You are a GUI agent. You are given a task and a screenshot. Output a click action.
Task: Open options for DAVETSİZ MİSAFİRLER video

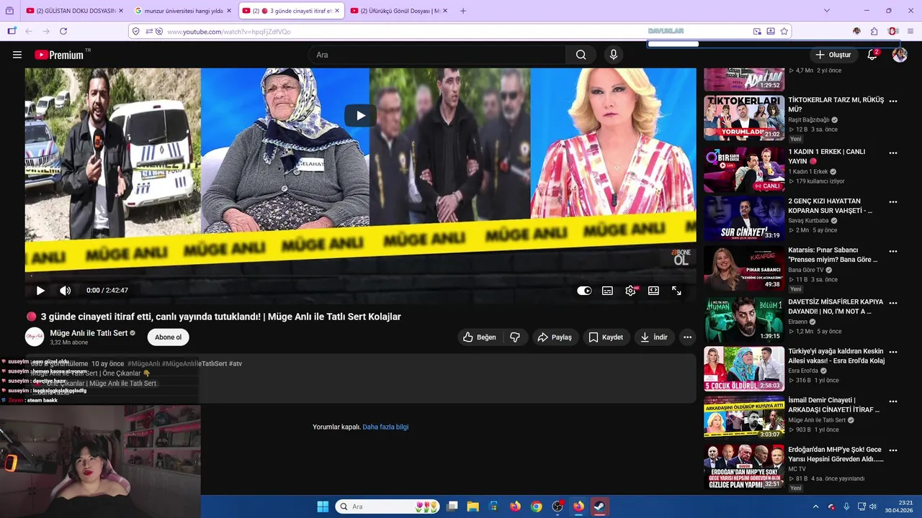(x=893, y=303)
